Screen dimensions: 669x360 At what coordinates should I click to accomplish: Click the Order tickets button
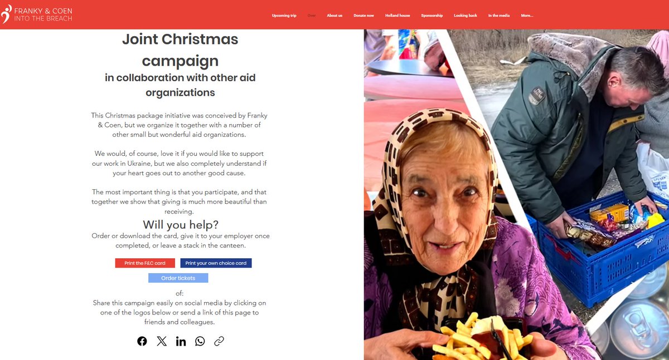click(x=178, y=278)
